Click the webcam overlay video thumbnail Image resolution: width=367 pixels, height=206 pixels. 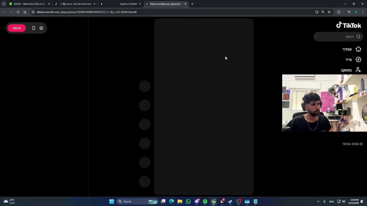tap(325, 103)
